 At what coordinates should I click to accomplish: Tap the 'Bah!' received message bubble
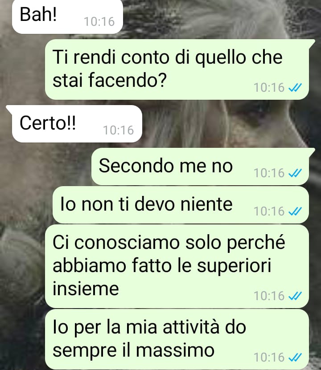[67, 16]
